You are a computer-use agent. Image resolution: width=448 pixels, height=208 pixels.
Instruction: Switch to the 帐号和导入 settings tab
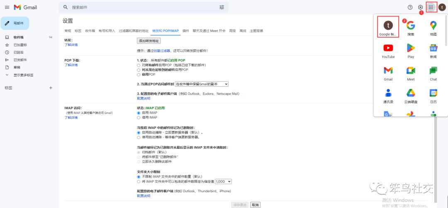[x=107, y=31]
